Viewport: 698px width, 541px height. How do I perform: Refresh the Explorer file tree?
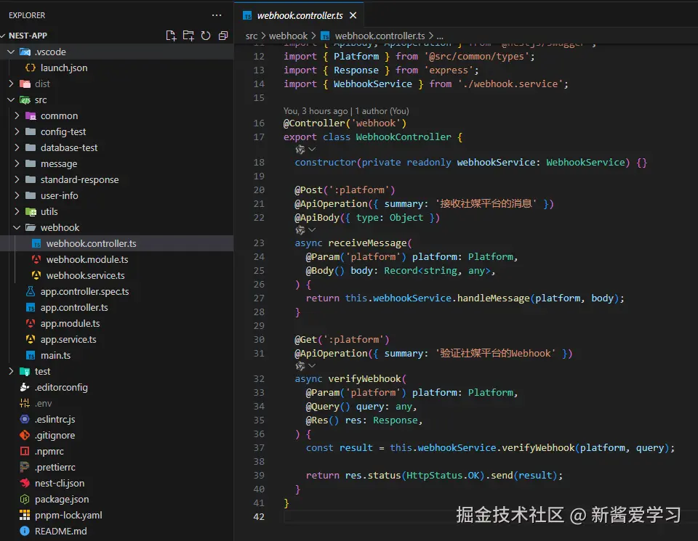point(206,36)
